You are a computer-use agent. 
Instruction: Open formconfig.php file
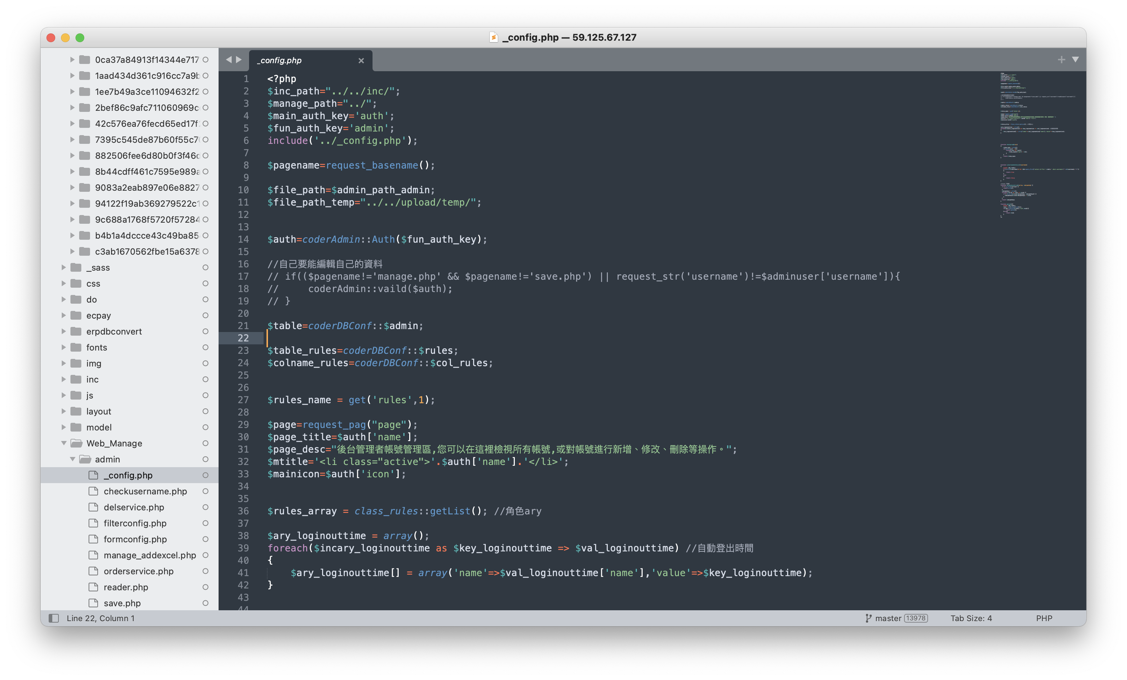pyautogui.click(x=135, y=539)
